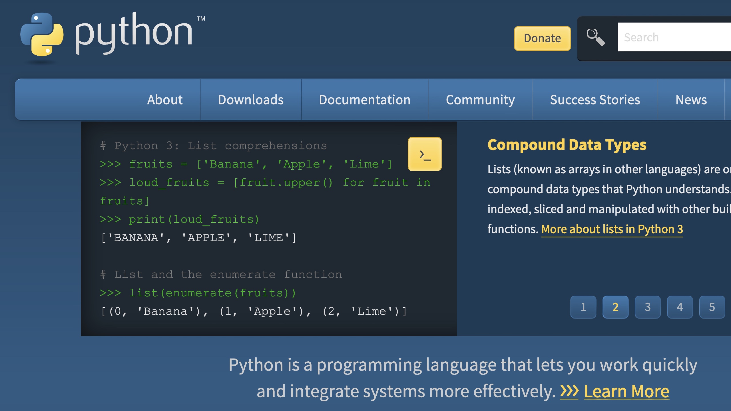Go to the News section

coord(691,100)
